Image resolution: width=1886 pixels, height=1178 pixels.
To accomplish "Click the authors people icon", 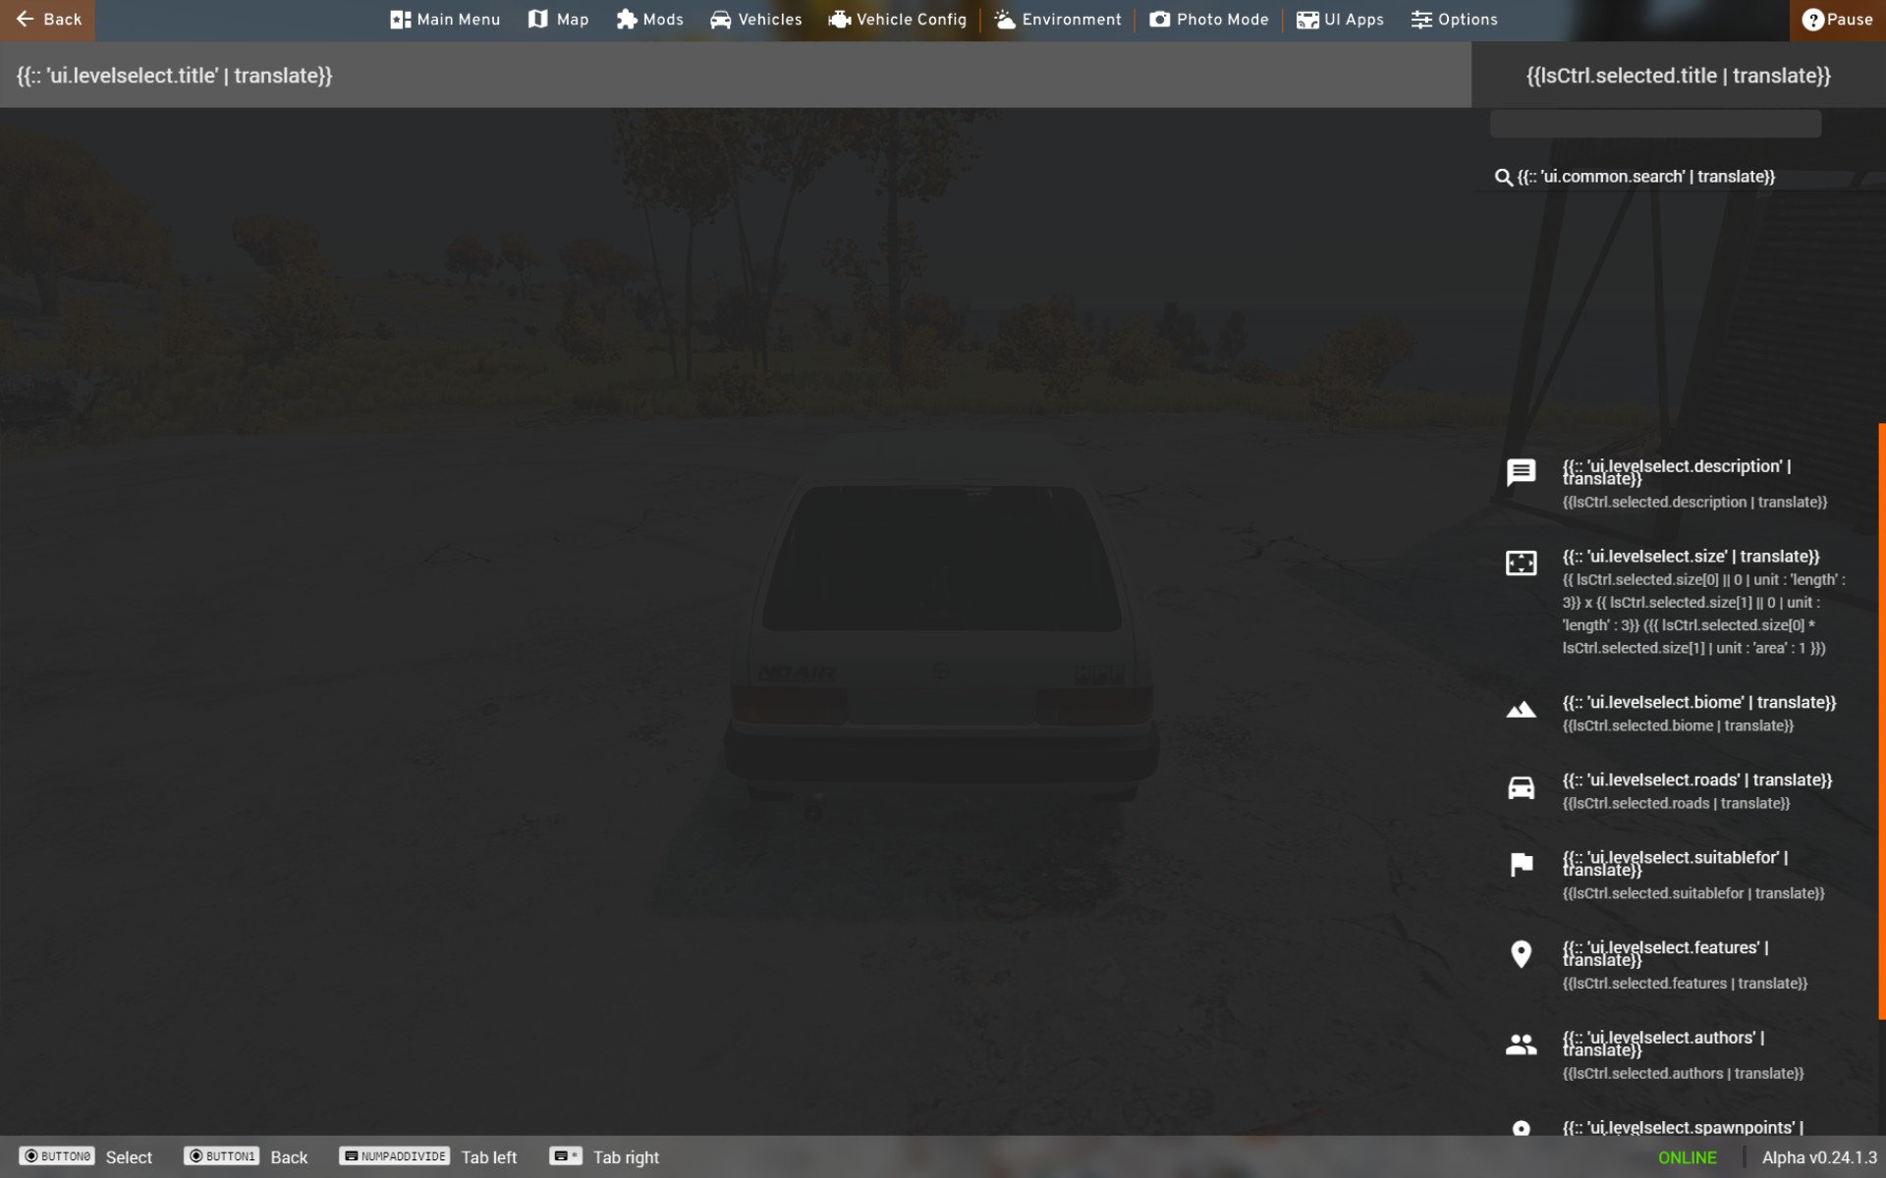I will (1521, 1044).
